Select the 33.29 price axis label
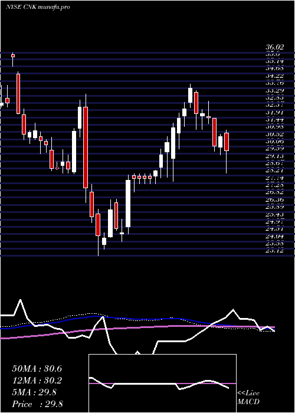295x413 pixels. point(275,91)
